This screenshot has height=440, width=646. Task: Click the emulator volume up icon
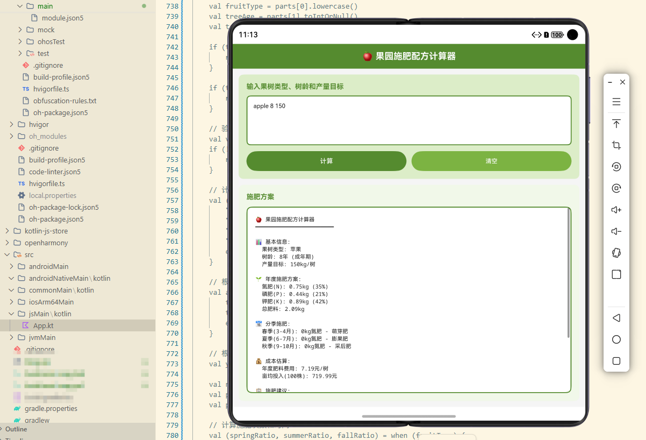click(x=616, y=210)
